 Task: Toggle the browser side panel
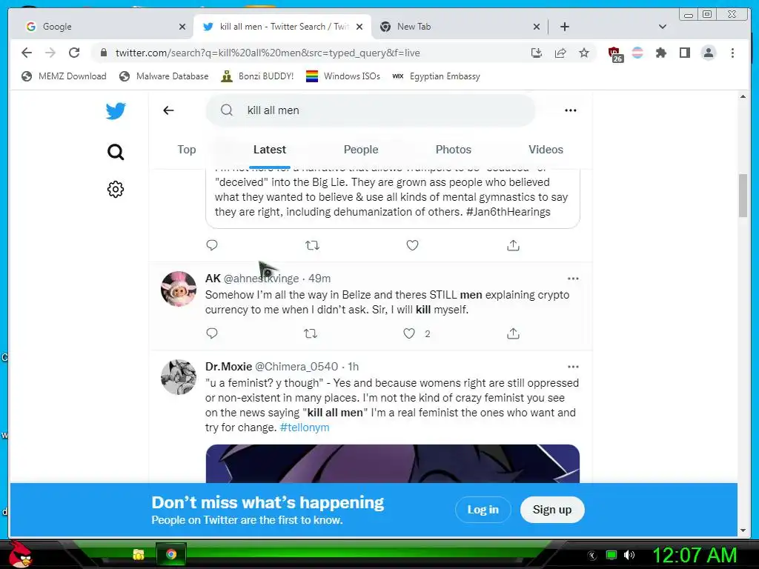coord(684,53)
